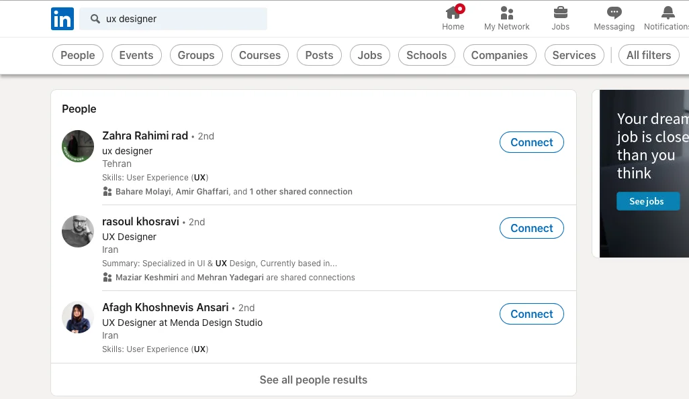The width and height of the screenshot is (689, 399).
Task: Filter results by Posts
Action: [319, 55]
